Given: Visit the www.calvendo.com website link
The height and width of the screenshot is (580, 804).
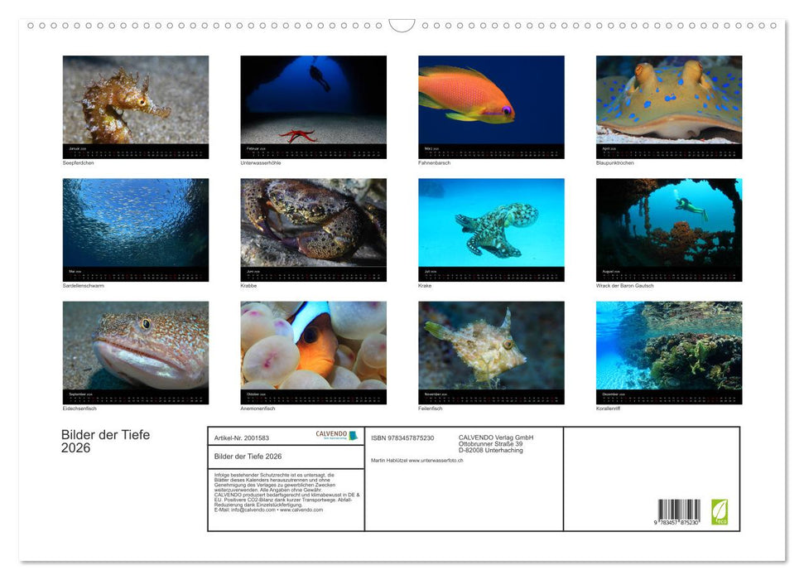Looking at the screenshot, I should tap(301, 510).
